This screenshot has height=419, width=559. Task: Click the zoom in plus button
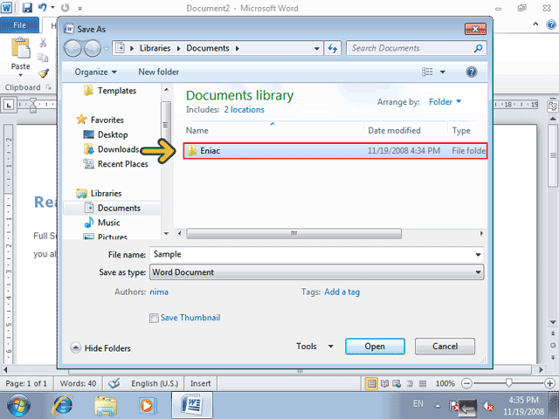549,383
